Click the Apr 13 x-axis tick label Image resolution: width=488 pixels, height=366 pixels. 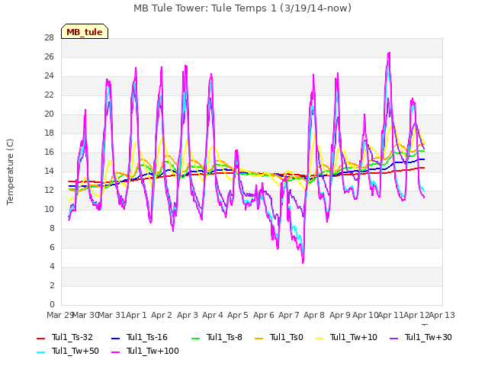pos(441,315)
